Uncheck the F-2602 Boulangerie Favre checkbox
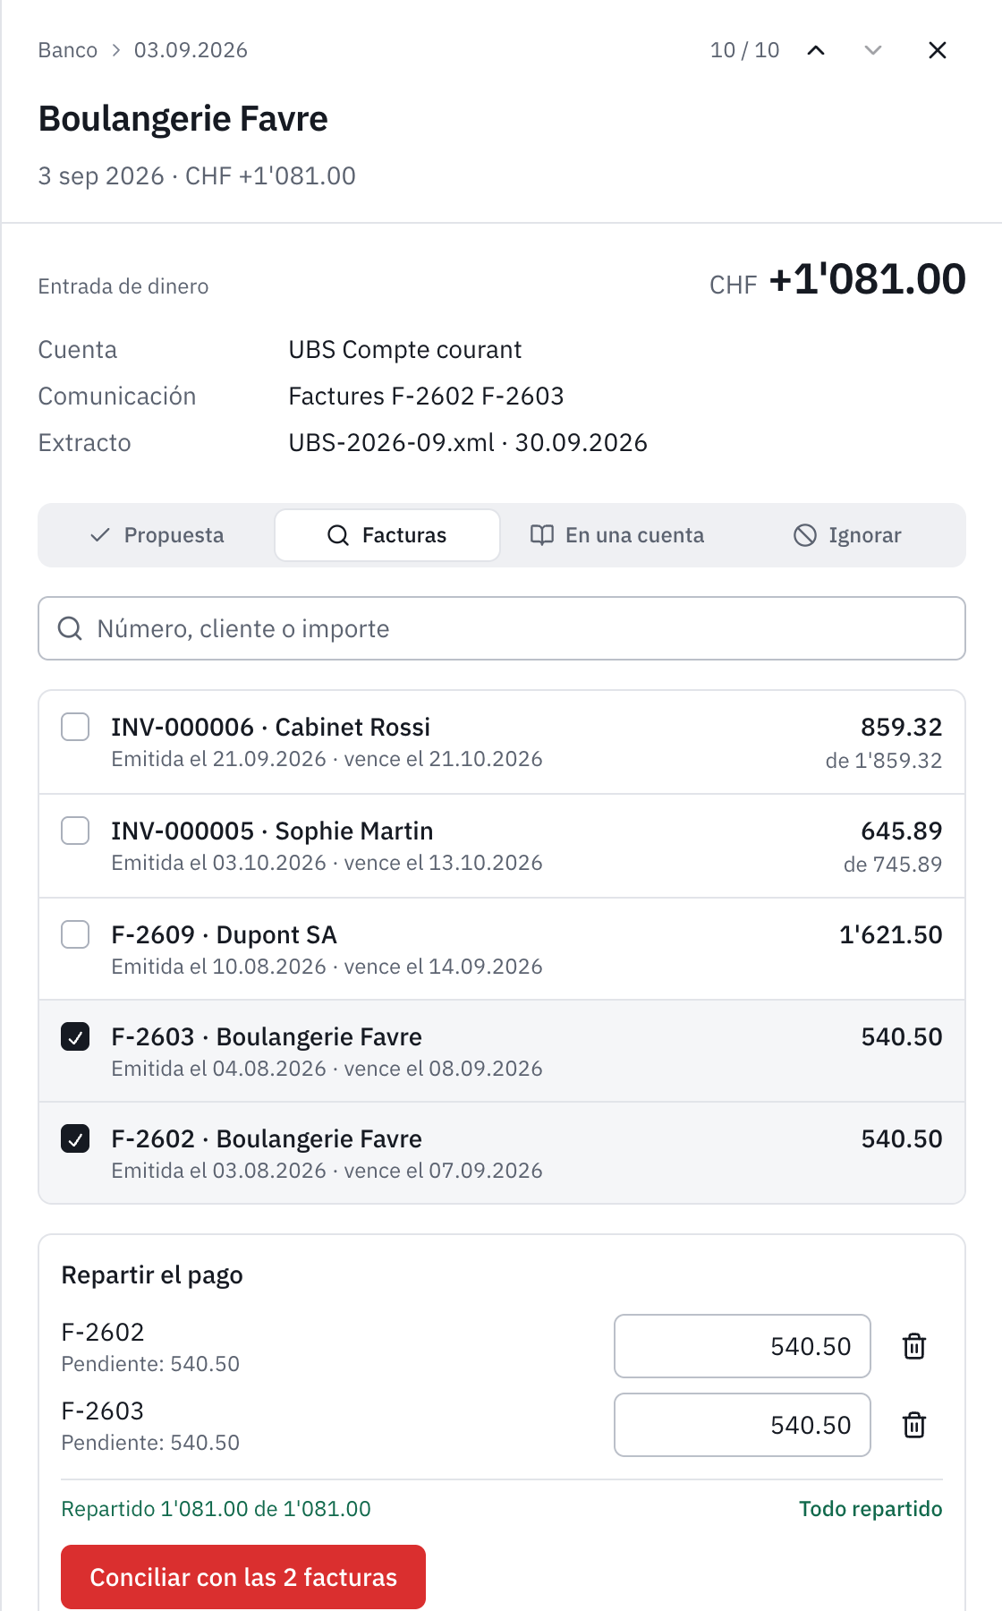This screenshot has height=1611, width=1002. [75, 1138]
